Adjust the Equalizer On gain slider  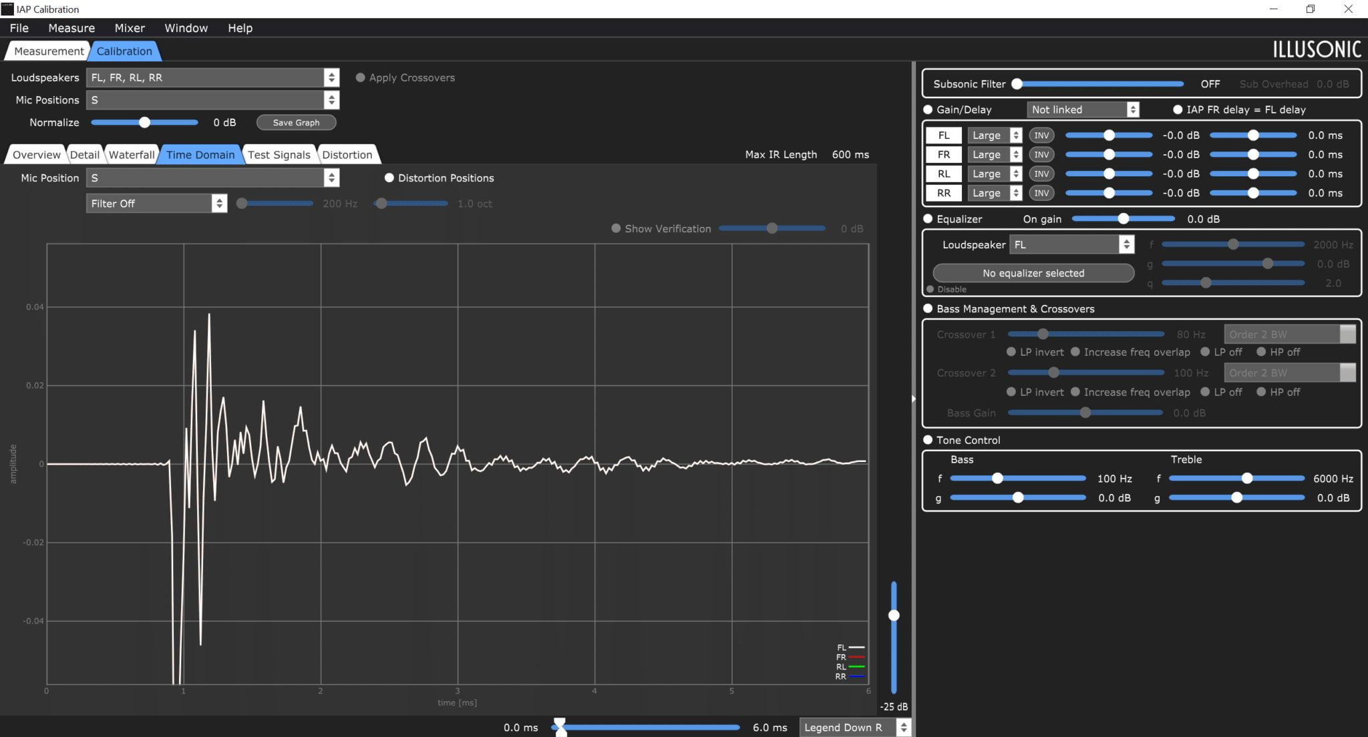[1124, 219]
